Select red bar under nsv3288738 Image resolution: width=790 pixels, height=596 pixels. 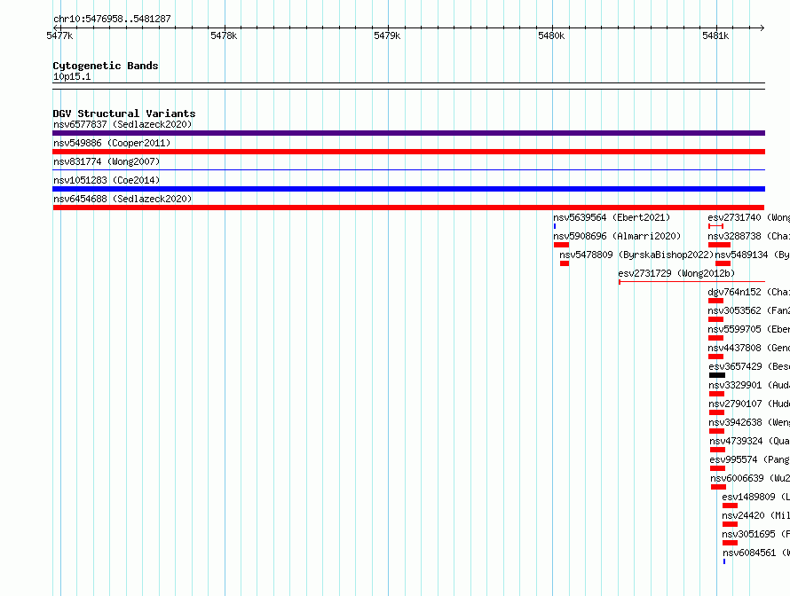tap(720, 245)
